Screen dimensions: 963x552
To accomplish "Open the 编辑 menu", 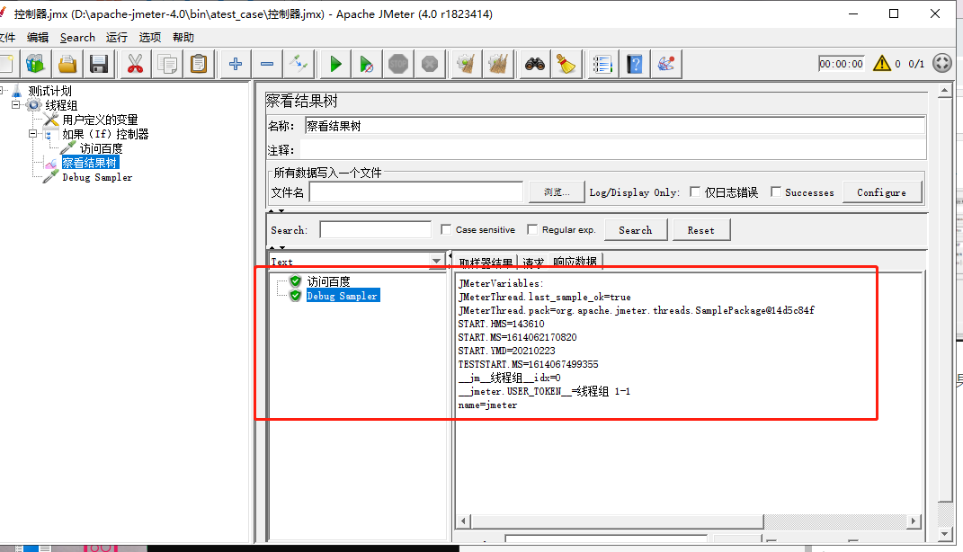I will point(38,38).
